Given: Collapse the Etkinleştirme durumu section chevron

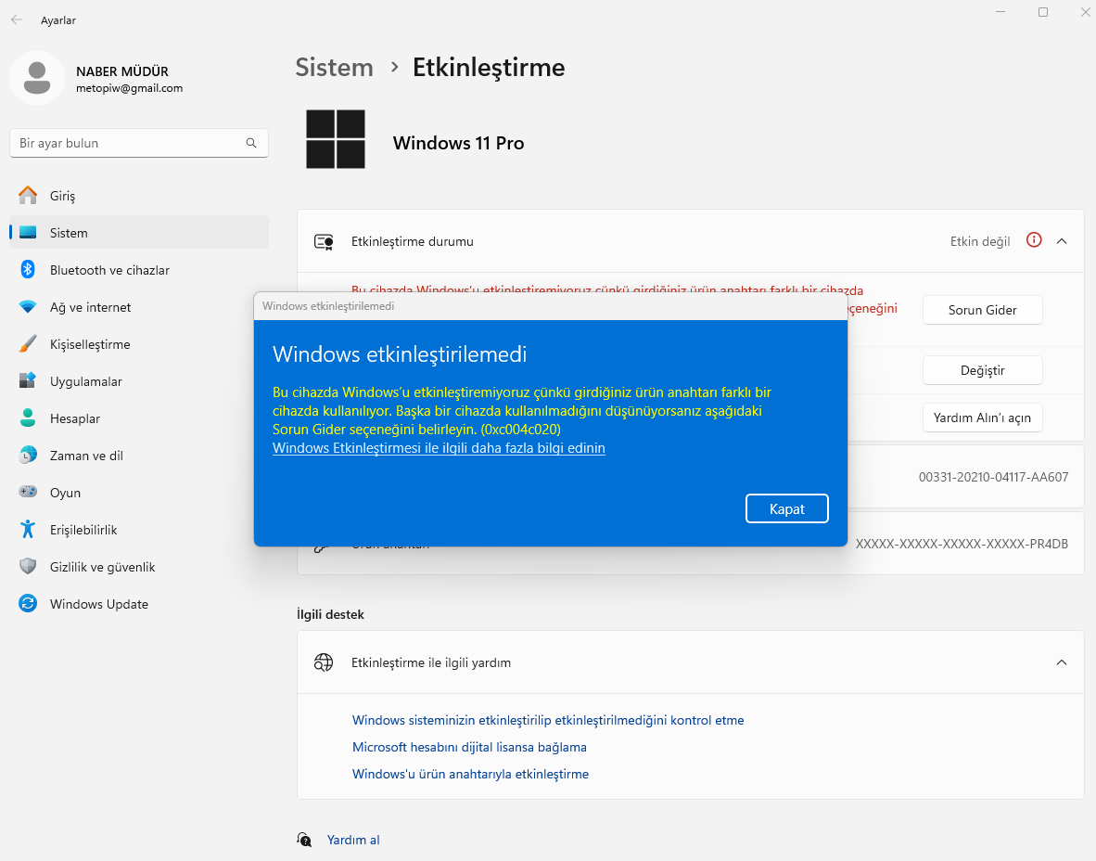Looking at the screenshot, I should 1061,241.
